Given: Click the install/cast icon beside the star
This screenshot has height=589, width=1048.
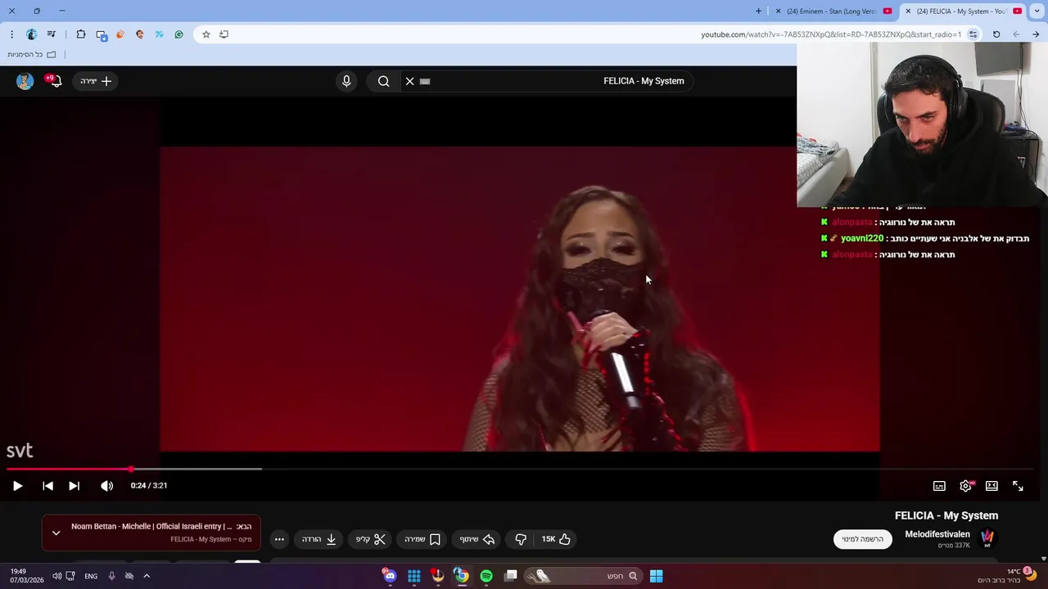Looking at the screenshot, I should click(x=224, y=34).
